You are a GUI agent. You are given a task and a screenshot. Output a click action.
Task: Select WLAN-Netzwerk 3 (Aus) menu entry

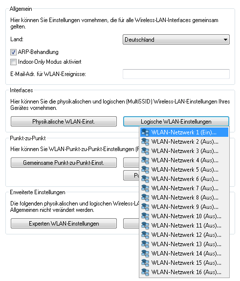click(184, 151)
